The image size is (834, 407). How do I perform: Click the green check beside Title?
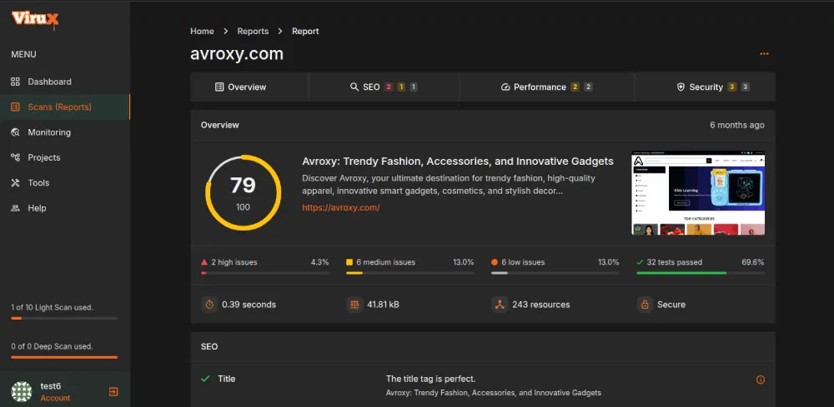pyautogui.click(x=205, y=379)
